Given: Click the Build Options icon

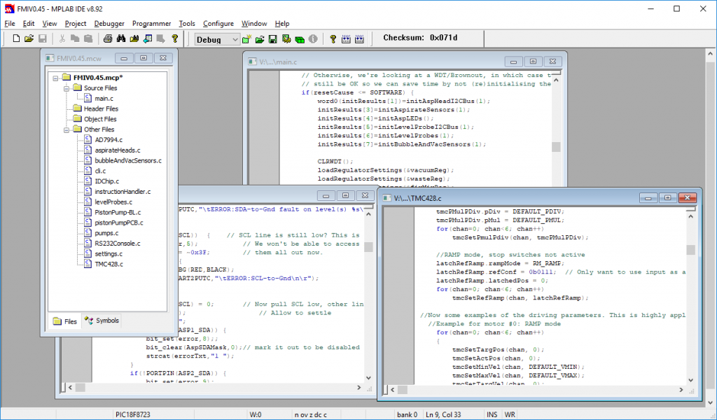Looking at the screenshot, I should point(286,39).
